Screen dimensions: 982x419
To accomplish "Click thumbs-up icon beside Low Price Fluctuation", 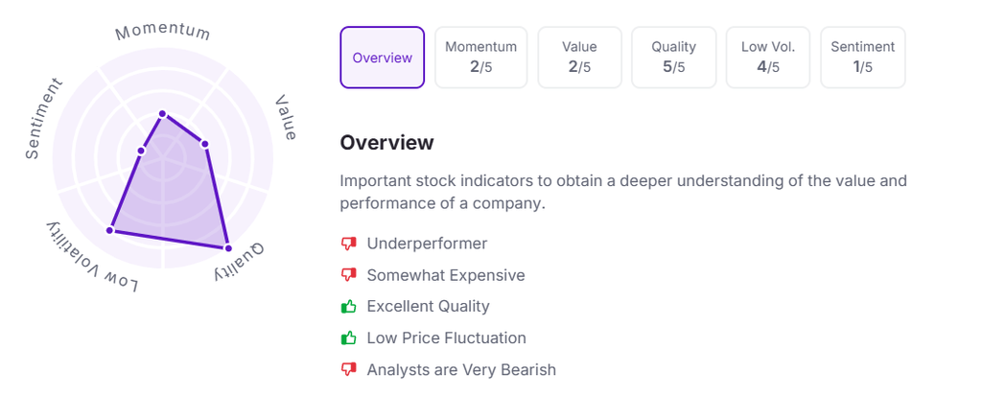I will (348, 338).
